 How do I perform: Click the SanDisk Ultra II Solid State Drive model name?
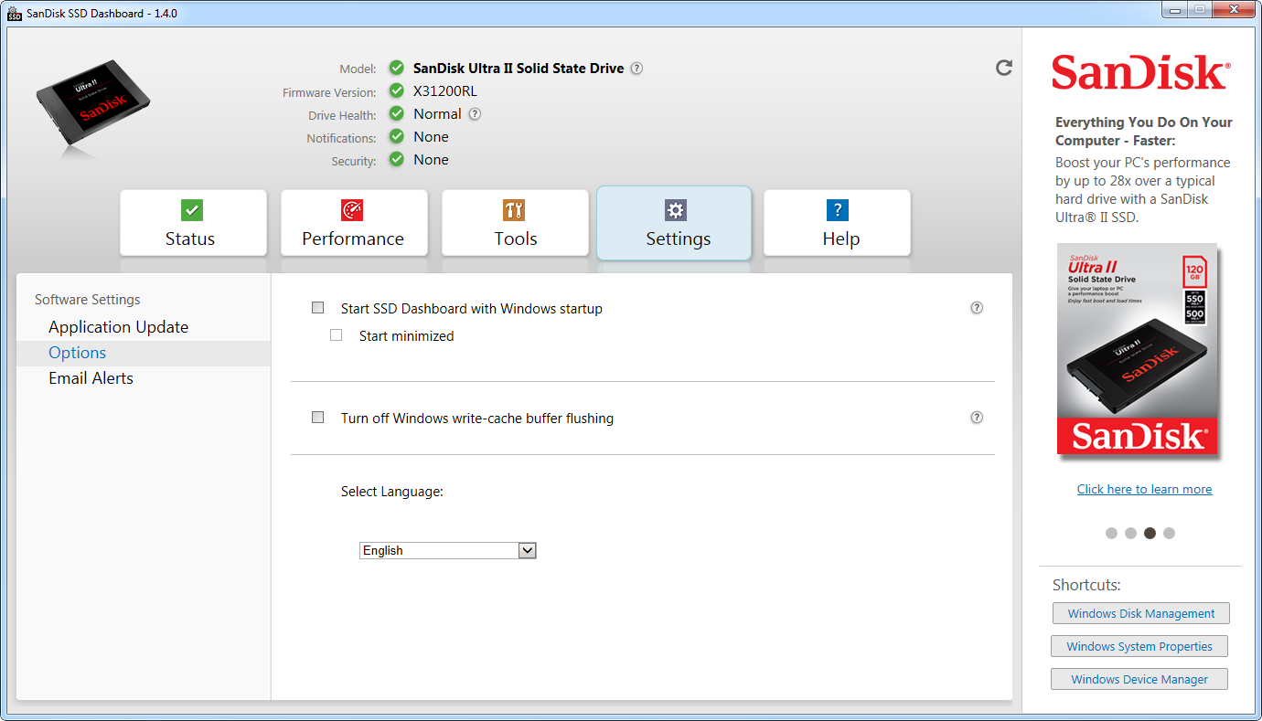519,69
